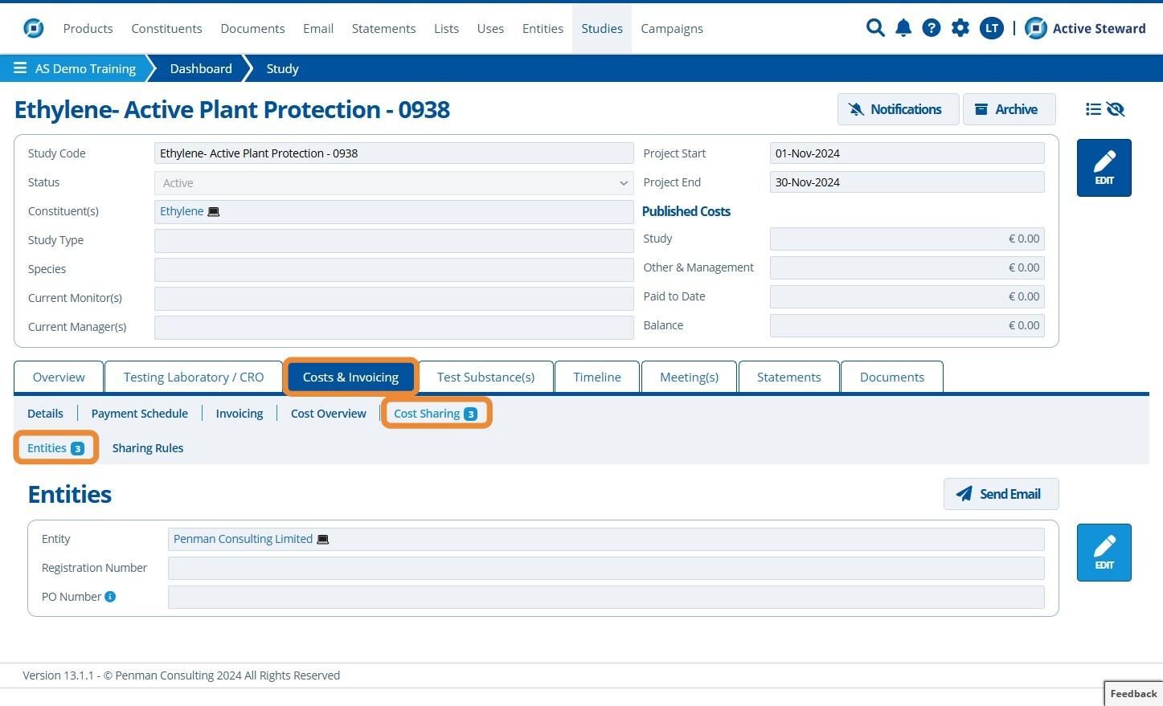
Task: Open the notifications bell icon
Action: [x=903, y=28]
